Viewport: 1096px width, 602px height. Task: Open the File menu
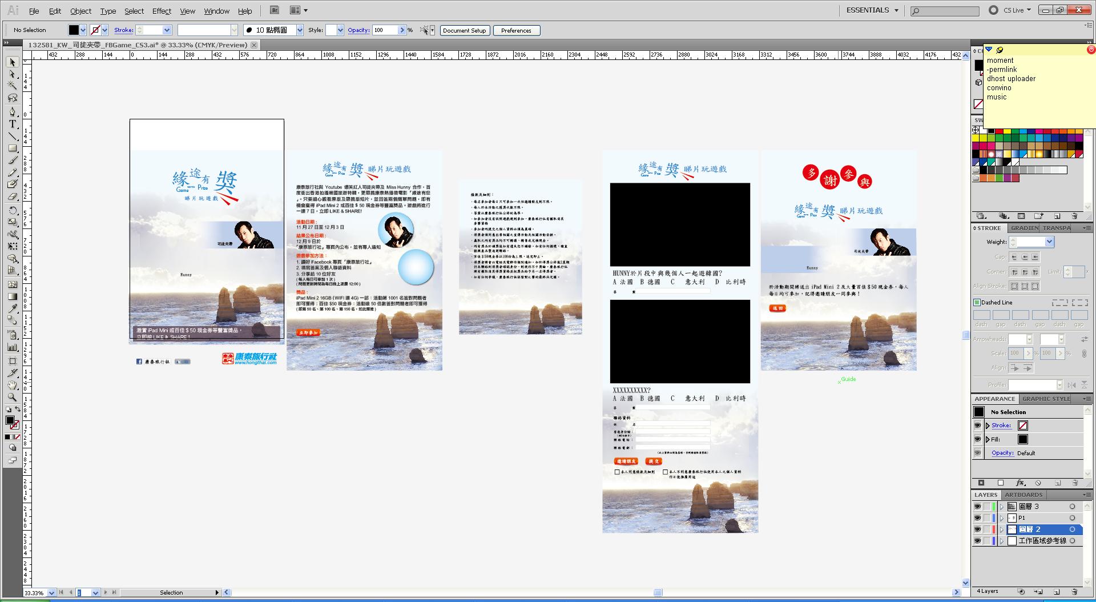(x=34, y=11)
